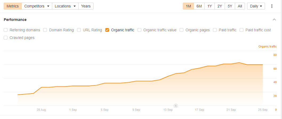Viewport: 282px width, 119px height.
Task: Click the Google update marker on timeline
Action: coord(176,105)
